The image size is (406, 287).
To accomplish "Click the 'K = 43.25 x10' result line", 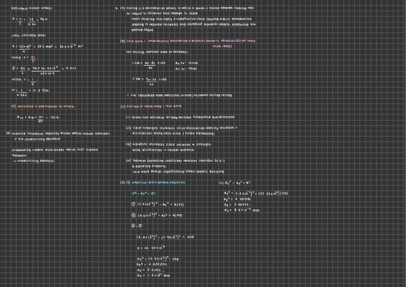I will (x=151, y=248).
